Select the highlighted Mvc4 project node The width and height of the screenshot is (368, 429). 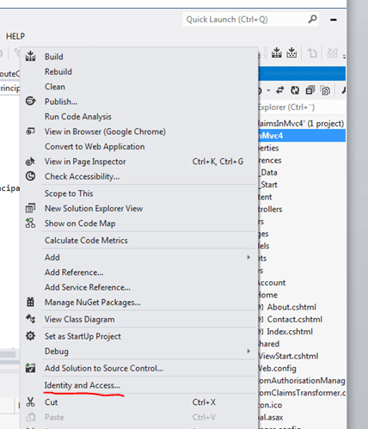(x=302, y=135)
